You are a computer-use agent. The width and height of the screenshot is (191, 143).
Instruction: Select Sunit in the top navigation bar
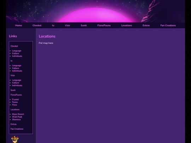pyautogui.click(x=84, y=25)
